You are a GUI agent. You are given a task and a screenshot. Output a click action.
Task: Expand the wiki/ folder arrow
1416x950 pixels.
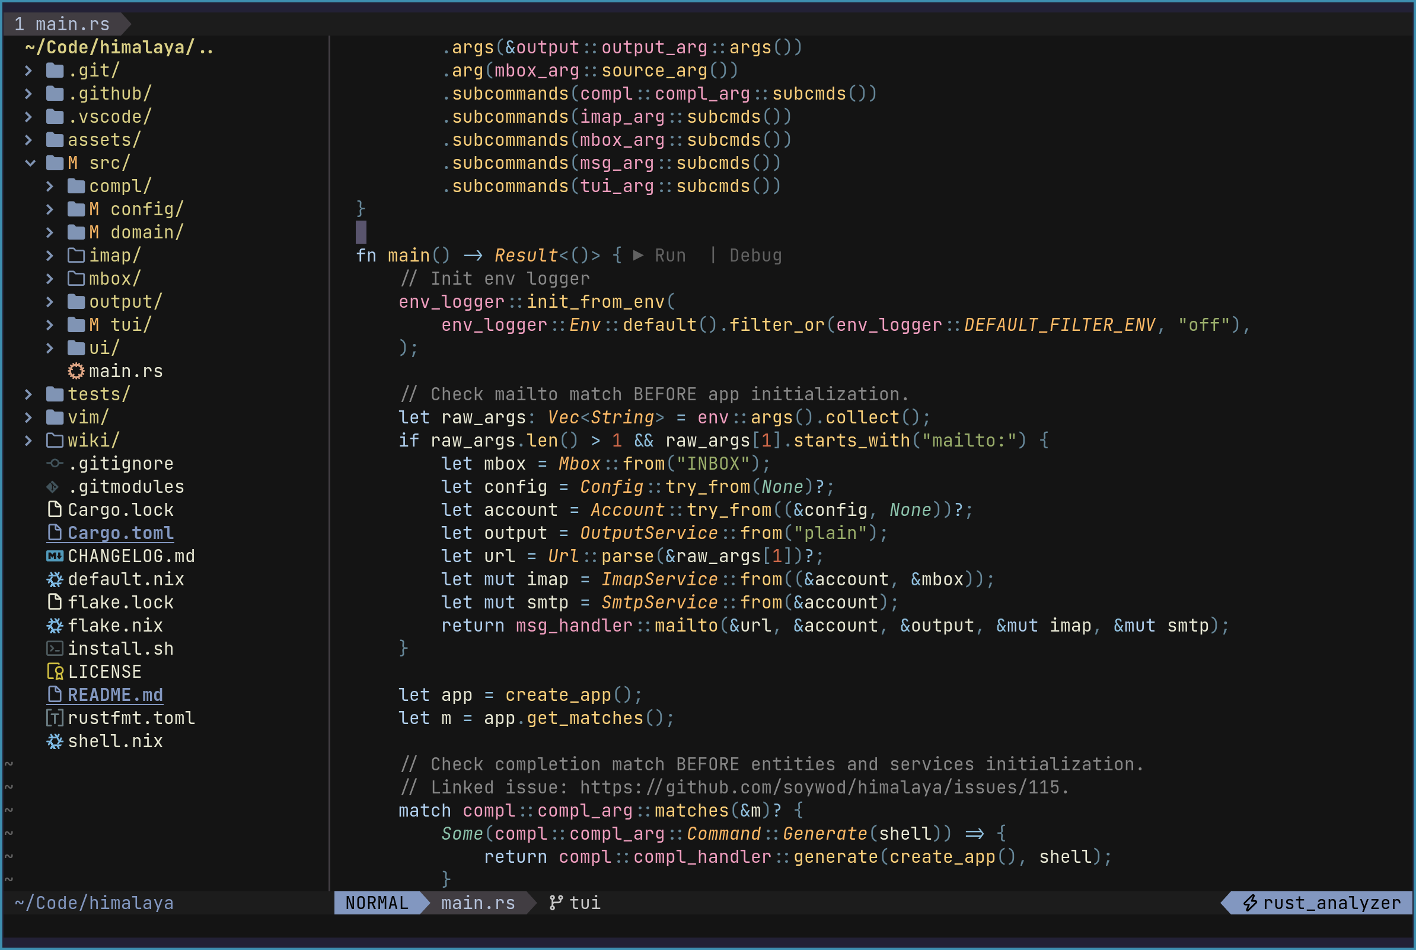(x=28, y=441)
